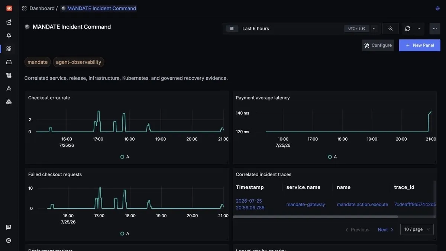The height and width of the screenshot is (251, 446).
Task: Open the mandate-gateway service cell
Action: (x=306, y=205)
